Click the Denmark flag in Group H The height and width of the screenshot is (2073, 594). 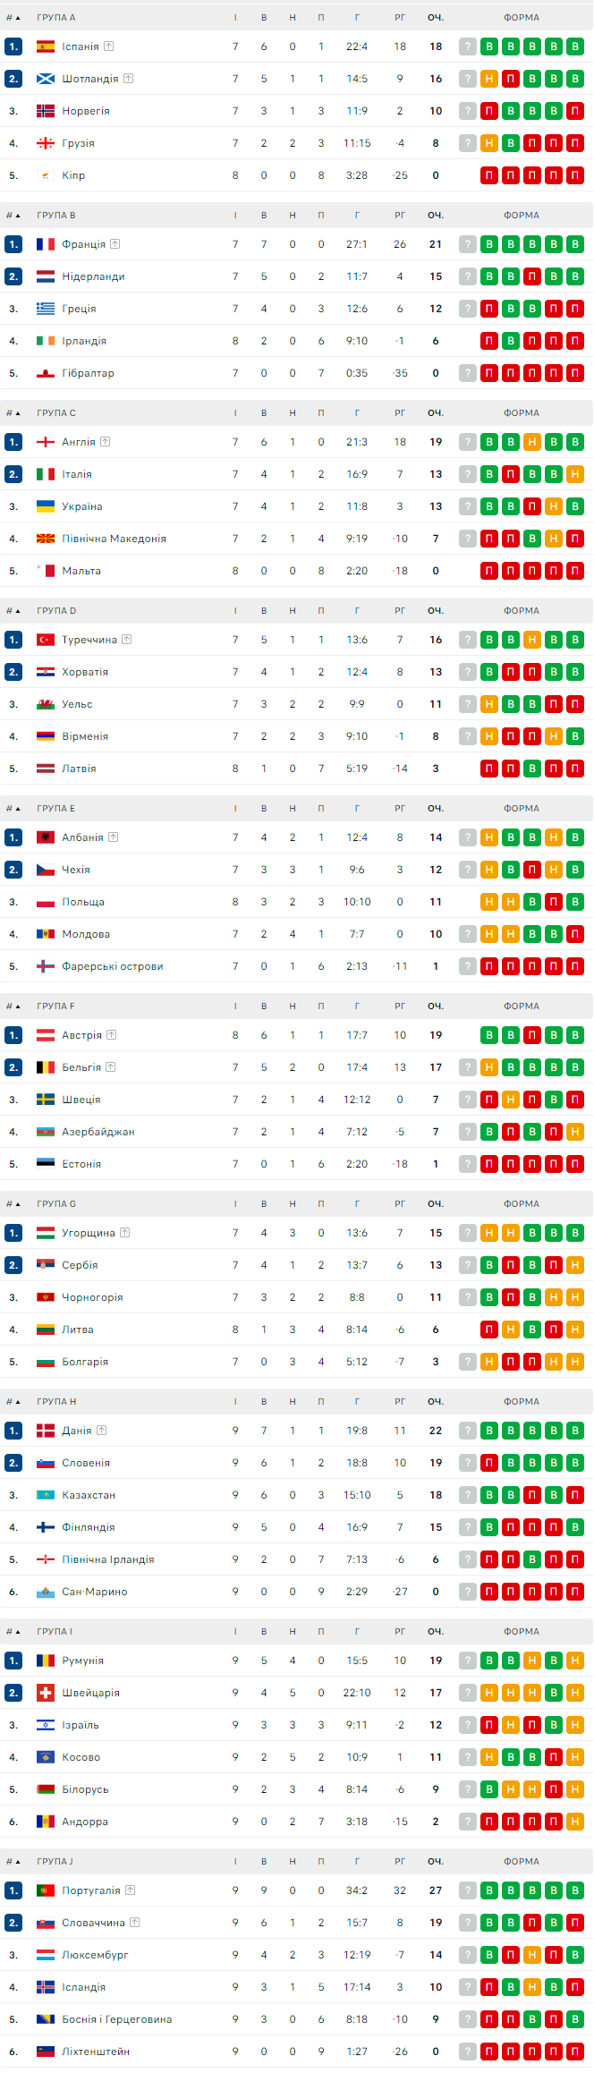tap(45, 1431)
